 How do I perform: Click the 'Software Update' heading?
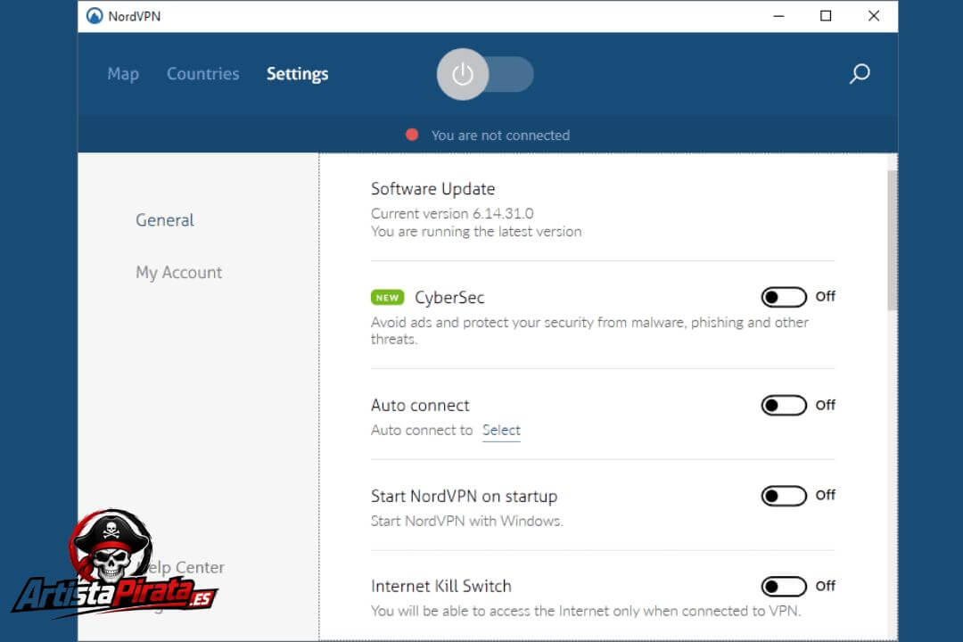coord(433,189)
